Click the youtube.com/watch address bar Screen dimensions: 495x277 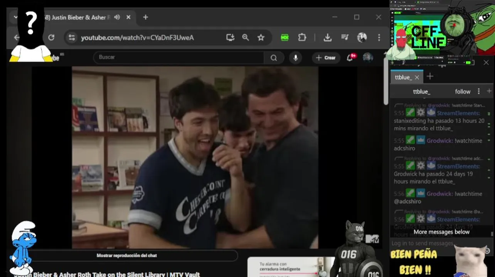(137, 38)
